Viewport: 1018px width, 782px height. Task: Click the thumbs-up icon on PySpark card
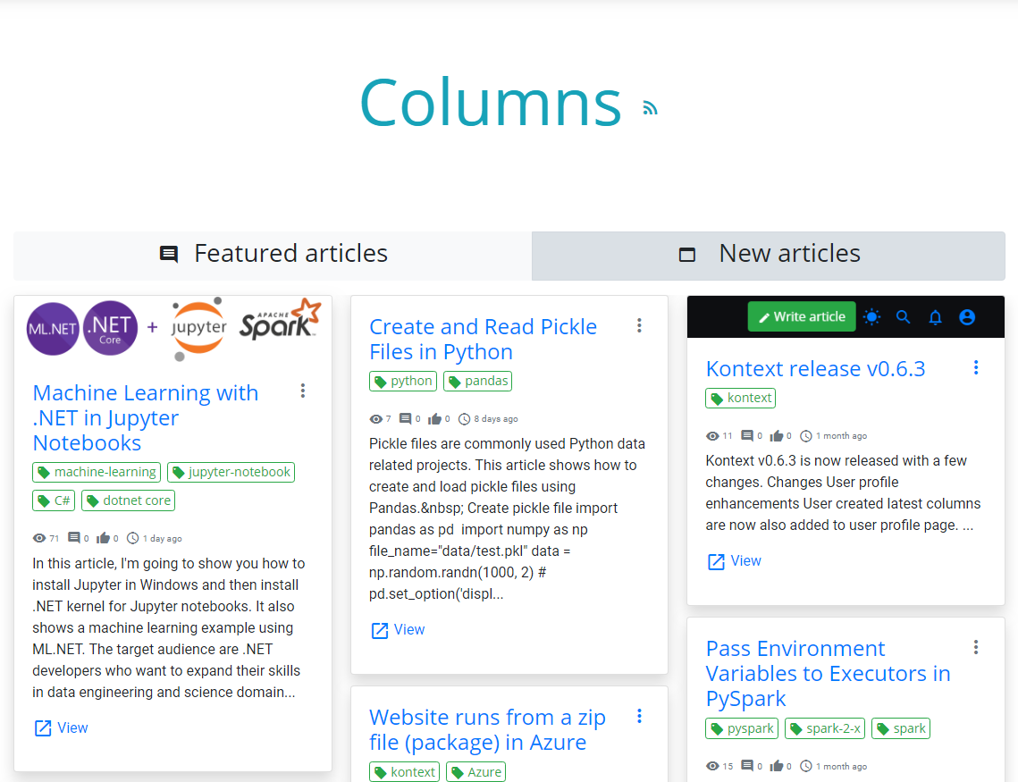point(777,766)
